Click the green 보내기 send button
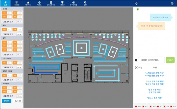The height and width of the screenshot is (109, 177). pyautogui.click(x=170, y=60)
